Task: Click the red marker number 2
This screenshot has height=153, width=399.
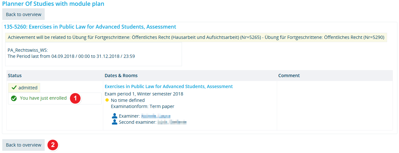Action: pos(52,145)
